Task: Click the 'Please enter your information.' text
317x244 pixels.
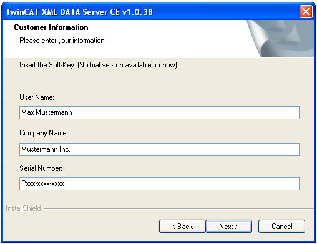Action: pos(62,41)
